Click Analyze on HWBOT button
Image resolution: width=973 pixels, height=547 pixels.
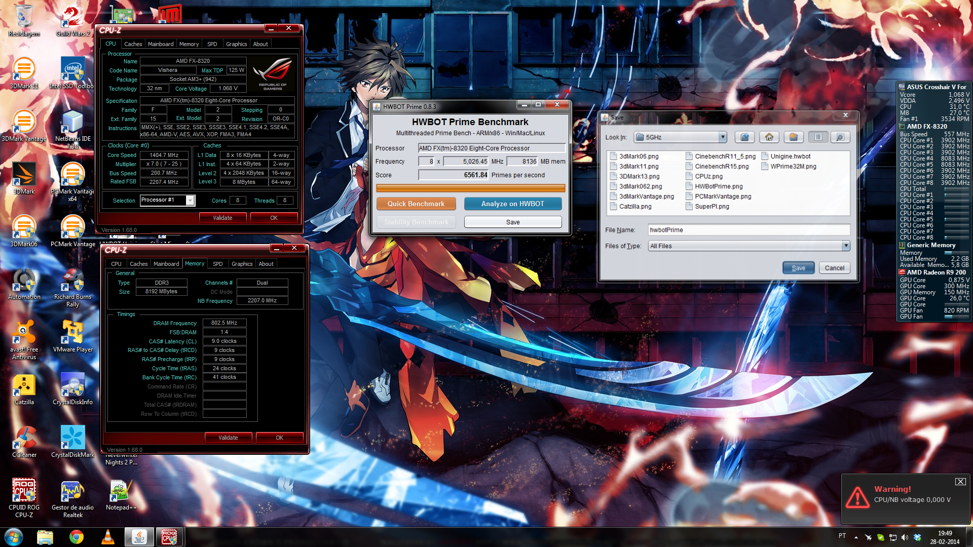coord(512,204)
